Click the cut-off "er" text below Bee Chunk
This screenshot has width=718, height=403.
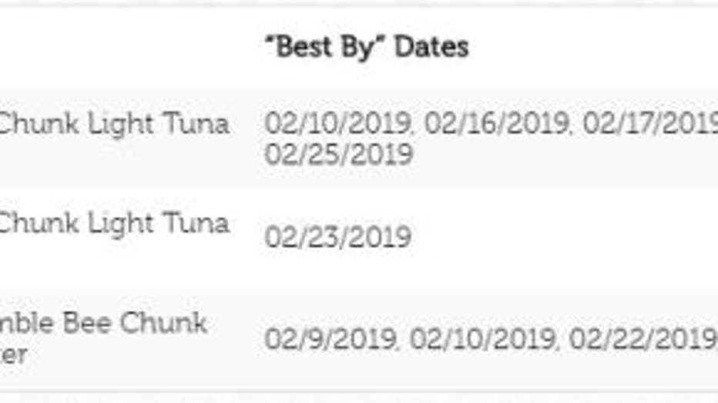click(14, 355)
